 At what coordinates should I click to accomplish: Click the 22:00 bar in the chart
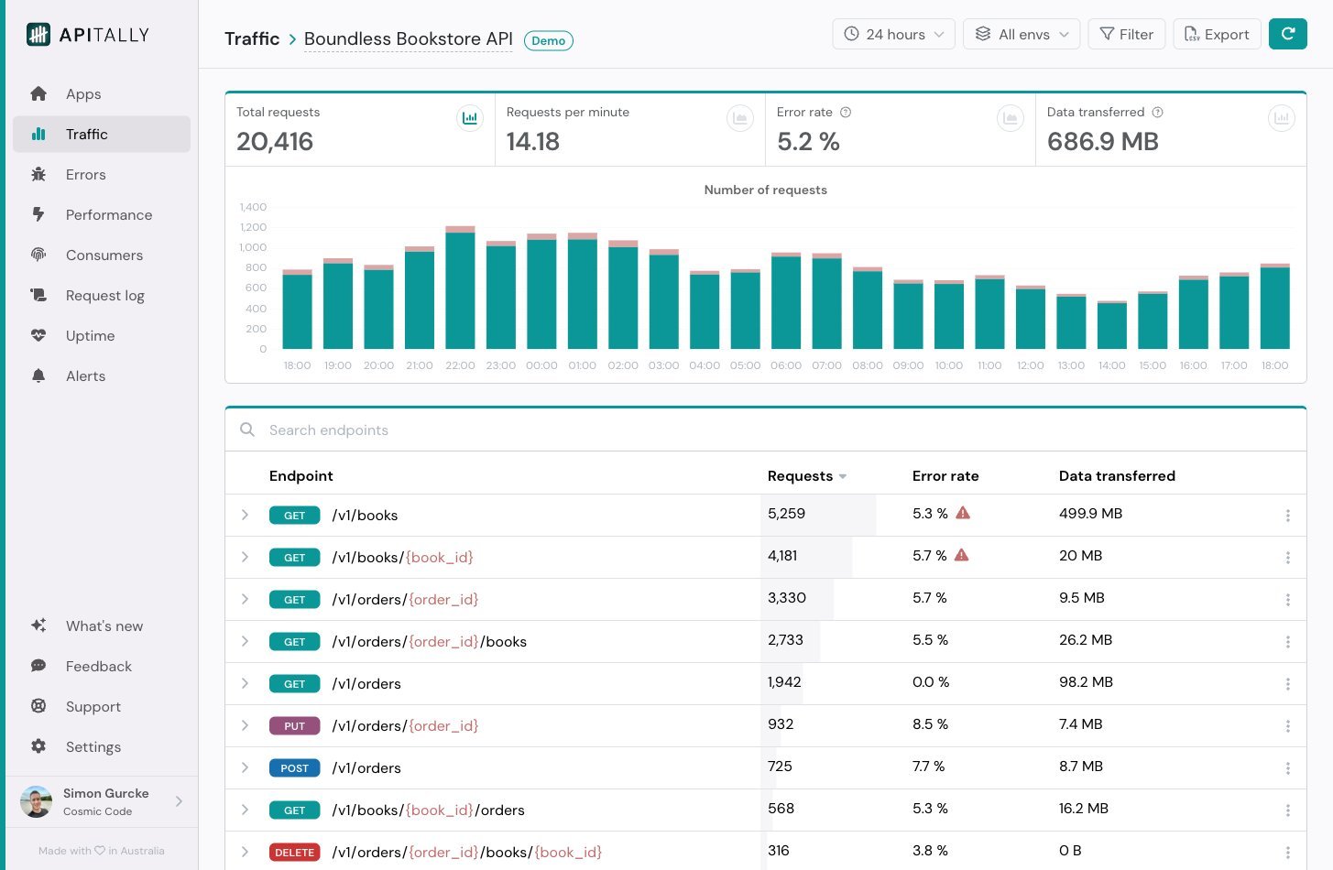pos(460,288)
